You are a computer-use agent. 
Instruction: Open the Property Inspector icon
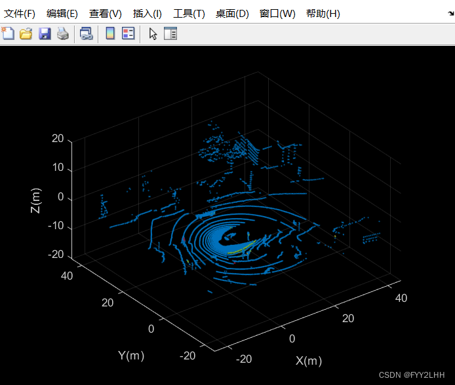170,33
